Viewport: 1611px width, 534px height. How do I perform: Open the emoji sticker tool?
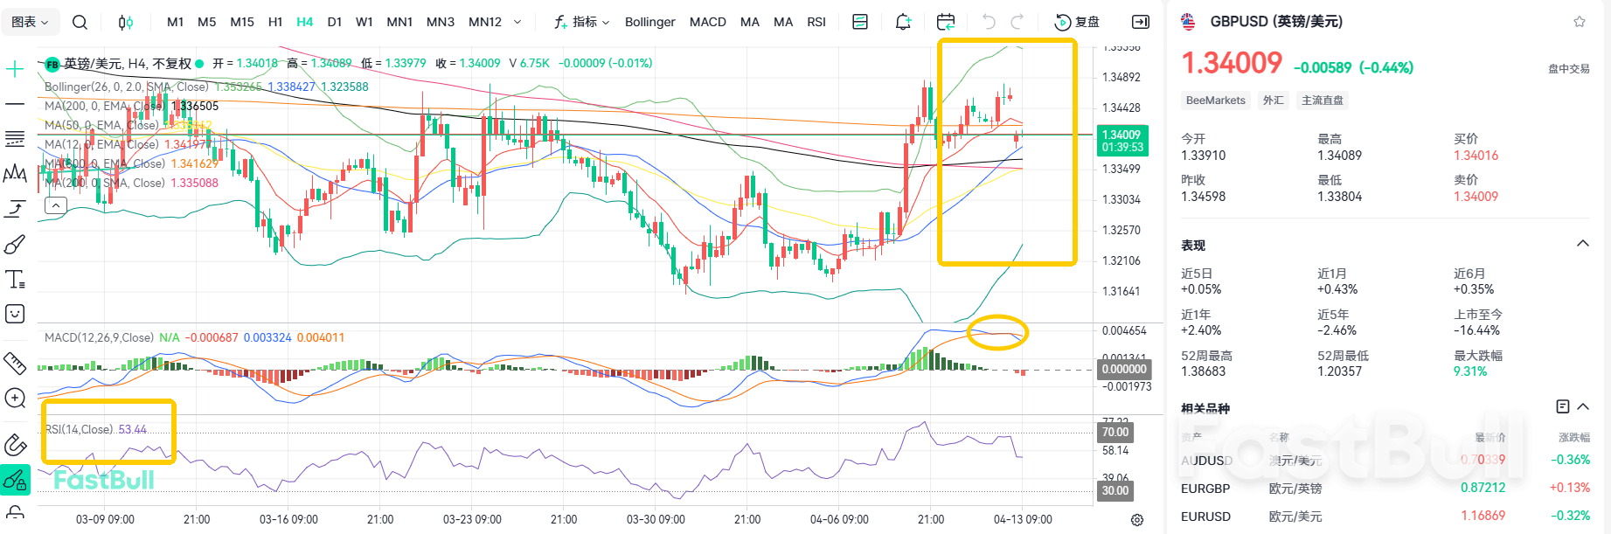(15, 314)
